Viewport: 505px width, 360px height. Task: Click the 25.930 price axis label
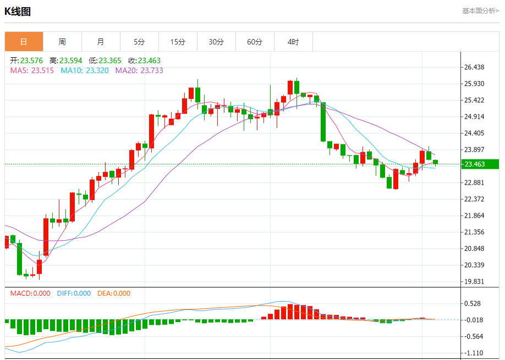[x=474, y=84]
